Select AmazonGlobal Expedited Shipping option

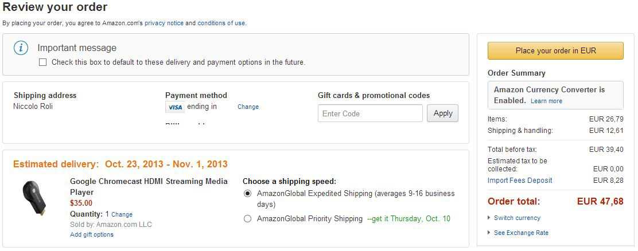[247, 194]
